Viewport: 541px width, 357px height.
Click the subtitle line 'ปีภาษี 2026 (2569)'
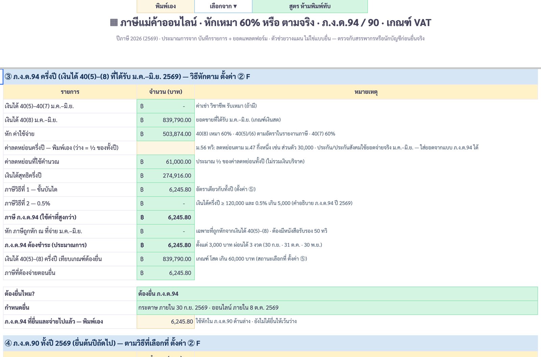click(x=270, y=39)
